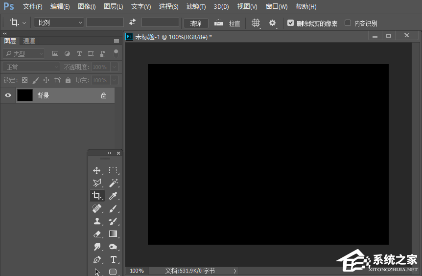422x276 pixels.
Task: Choose the Gradient tool
Action: pos(113,234)
